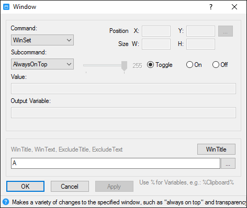Image resolution: width=247 pixels, height=208 pixels.
Task: Click the blue help info icon in status bar
Action: [6, 202]
